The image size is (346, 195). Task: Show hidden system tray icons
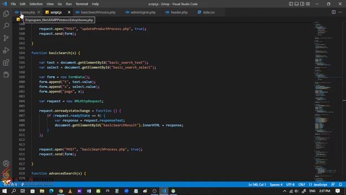click(x=285, y=191)
